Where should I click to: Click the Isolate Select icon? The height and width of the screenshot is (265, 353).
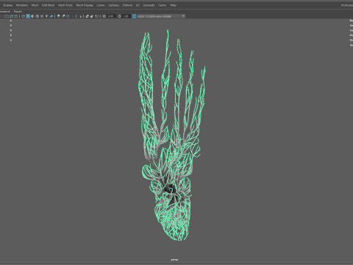pos(79,16)
